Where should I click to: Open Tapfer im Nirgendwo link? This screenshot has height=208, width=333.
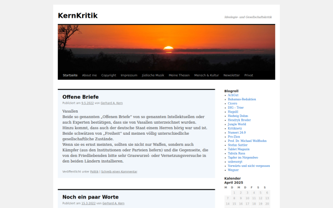point(243,158)
